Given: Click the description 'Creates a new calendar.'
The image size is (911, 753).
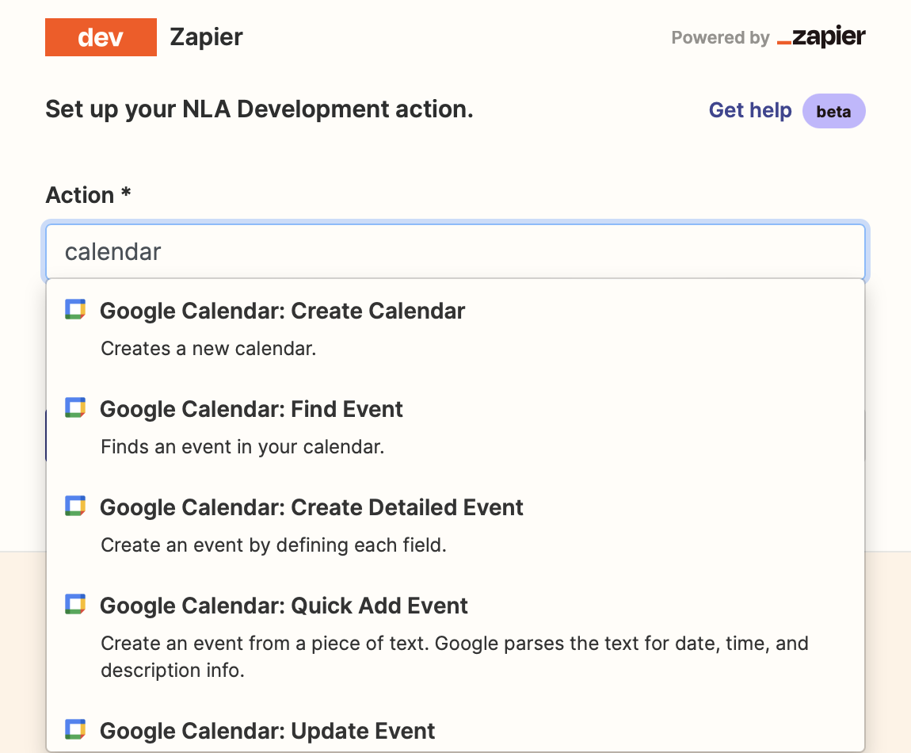Looking at the screenshot, I should coord(208,348).
